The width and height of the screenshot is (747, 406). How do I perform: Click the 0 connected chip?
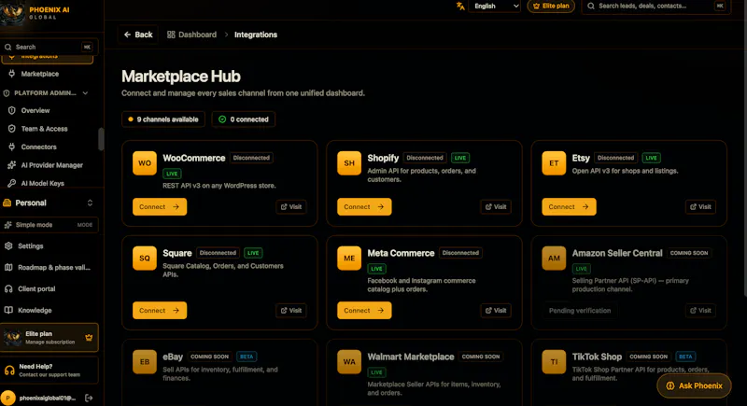244,119
